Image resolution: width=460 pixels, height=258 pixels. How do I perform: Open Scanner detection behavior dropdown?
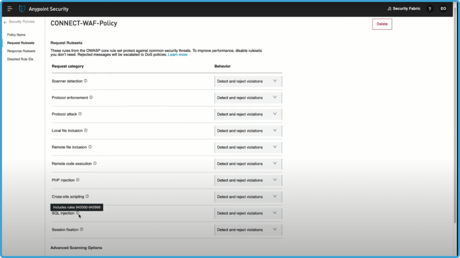tap(248, 81)
